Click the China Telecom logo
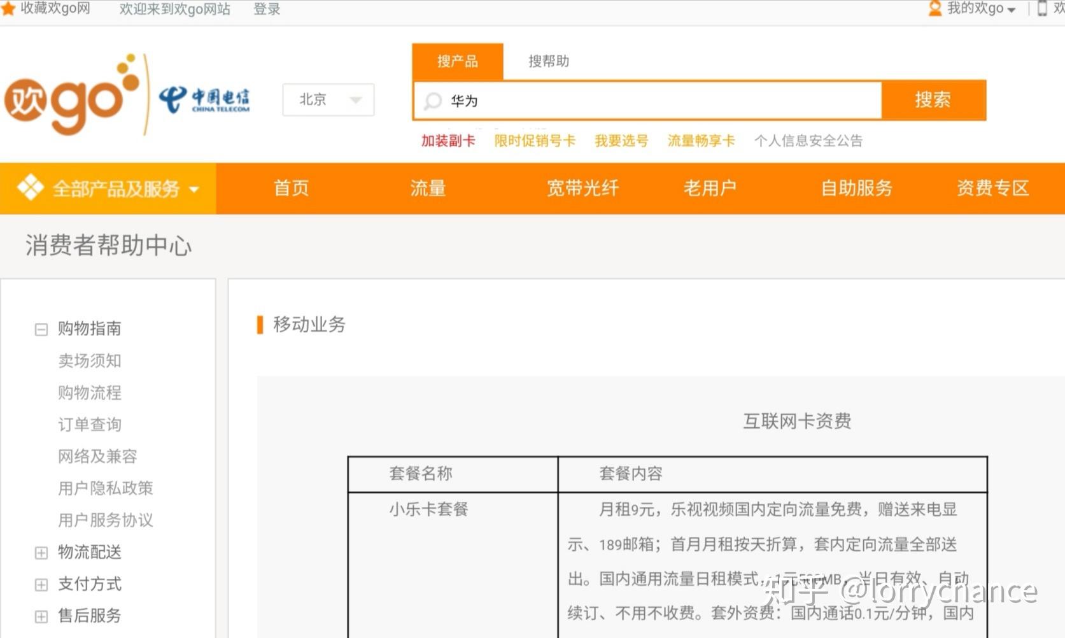This screenshot has width=1065, height=638. coord(204,100)
